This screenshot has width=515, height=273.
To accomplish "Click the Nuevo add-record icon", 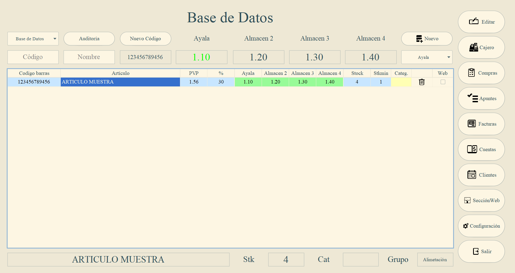I will (419, 39).
